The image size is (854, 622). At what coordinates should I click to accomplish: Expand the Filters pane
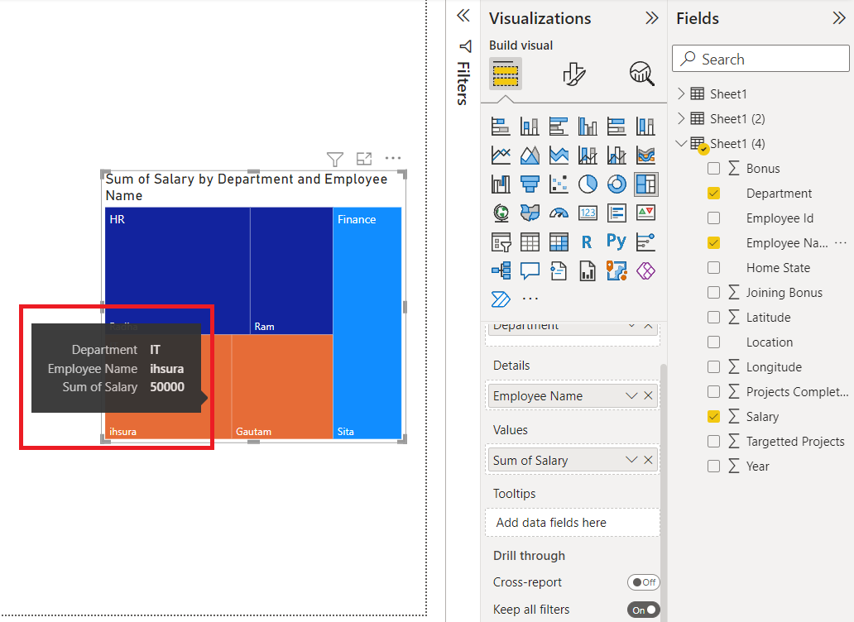point(463,15)
